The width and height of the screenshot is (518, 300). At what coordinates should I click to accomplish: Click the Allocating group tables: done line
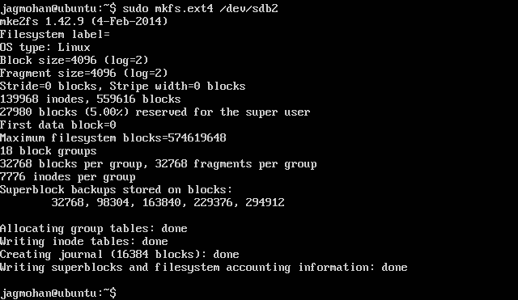tap(94, 228)
